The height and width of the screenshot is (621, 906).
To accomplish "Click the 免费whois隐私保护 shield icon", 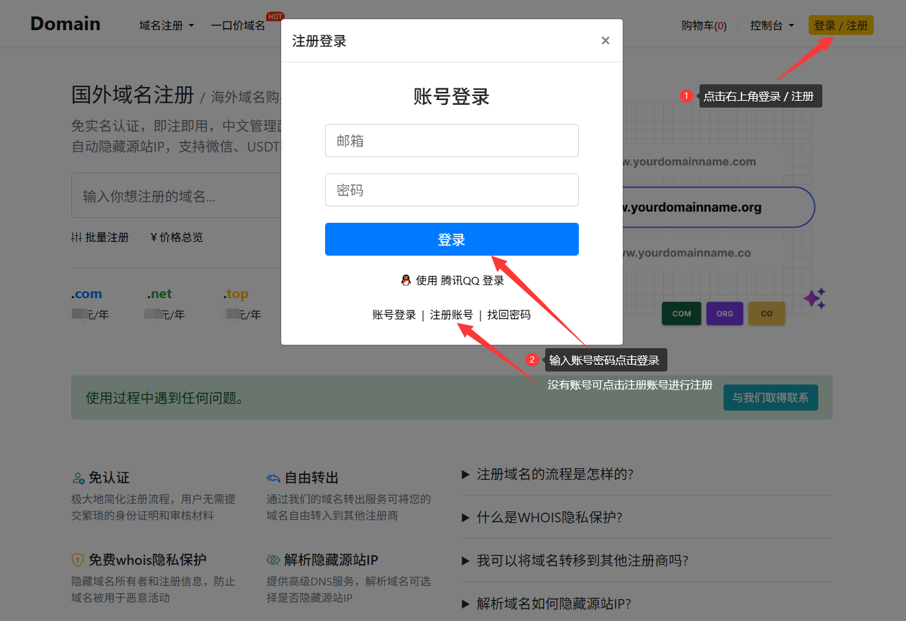I will (x=78, y=560).
